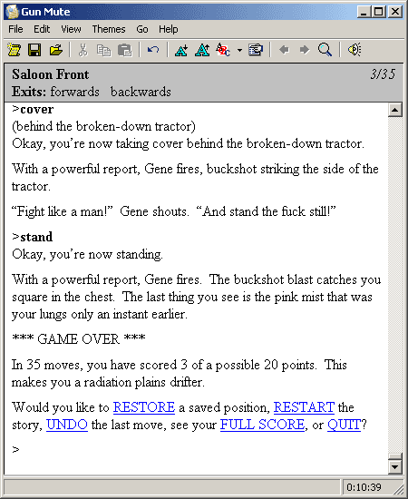Open the View menu
The width and height of the screenshot is (408, 499).
71,29
